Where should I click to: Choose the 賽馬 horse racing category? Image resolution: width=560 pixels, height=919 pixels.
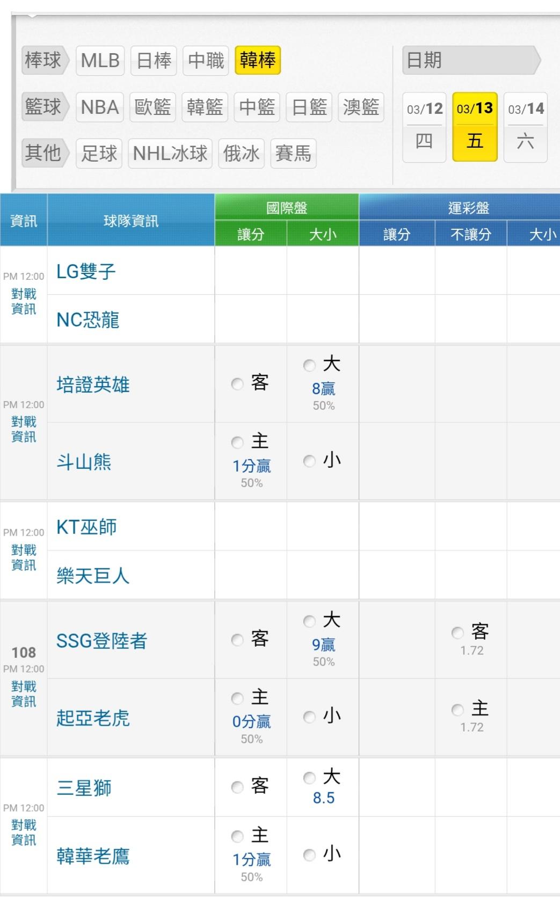(293, 154)
